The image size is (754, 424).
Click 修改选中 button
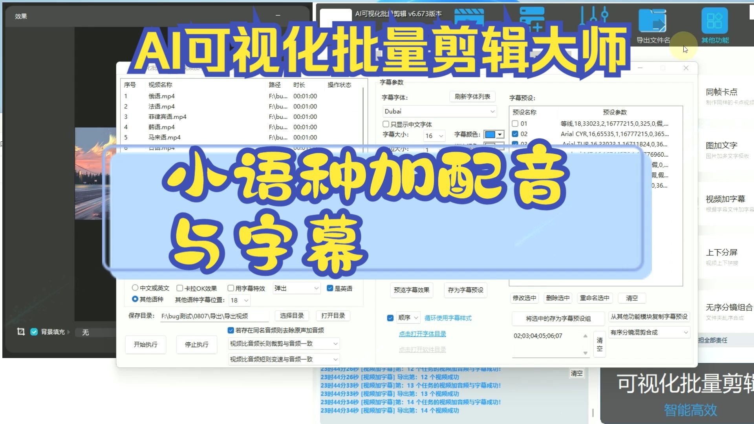[524, 298]
